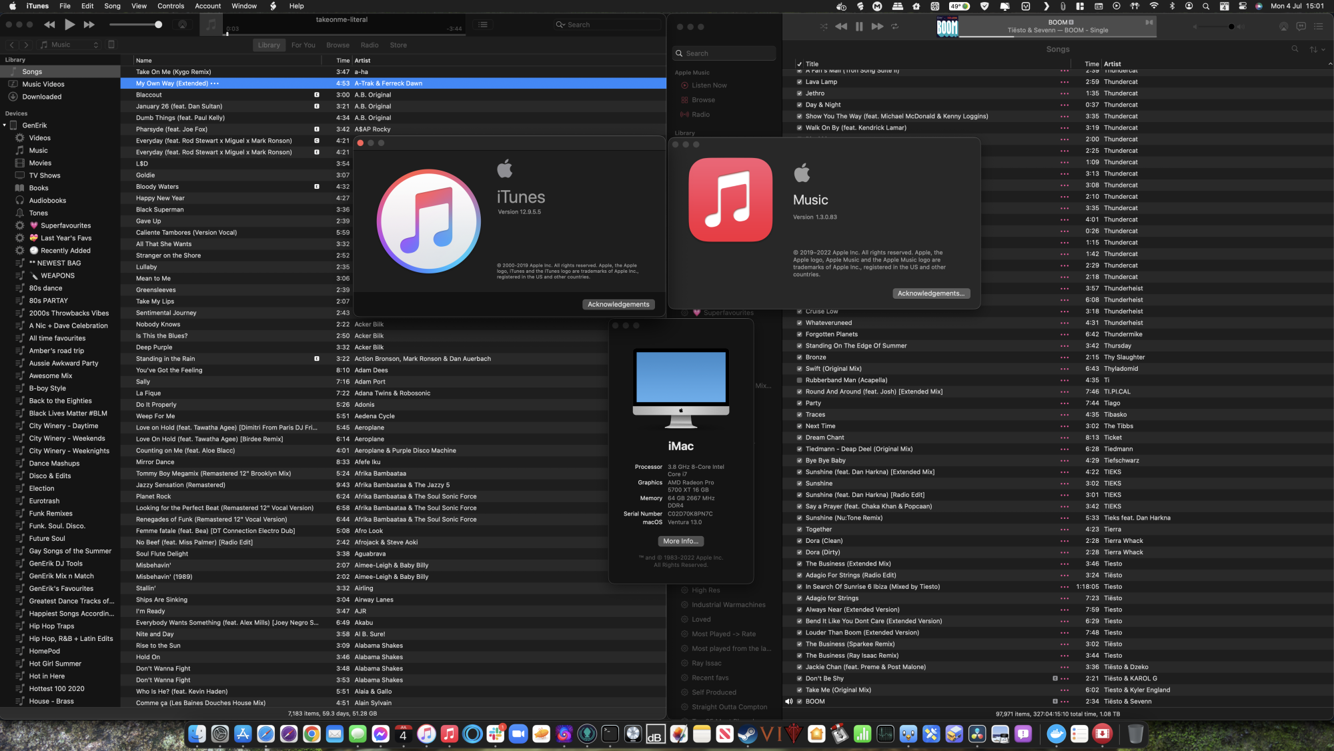The width and height of the screenshot is (1334, 751).
Task: Check the Rubberband Man (Acapella) checkbox
Action: [x=799, y=380]
